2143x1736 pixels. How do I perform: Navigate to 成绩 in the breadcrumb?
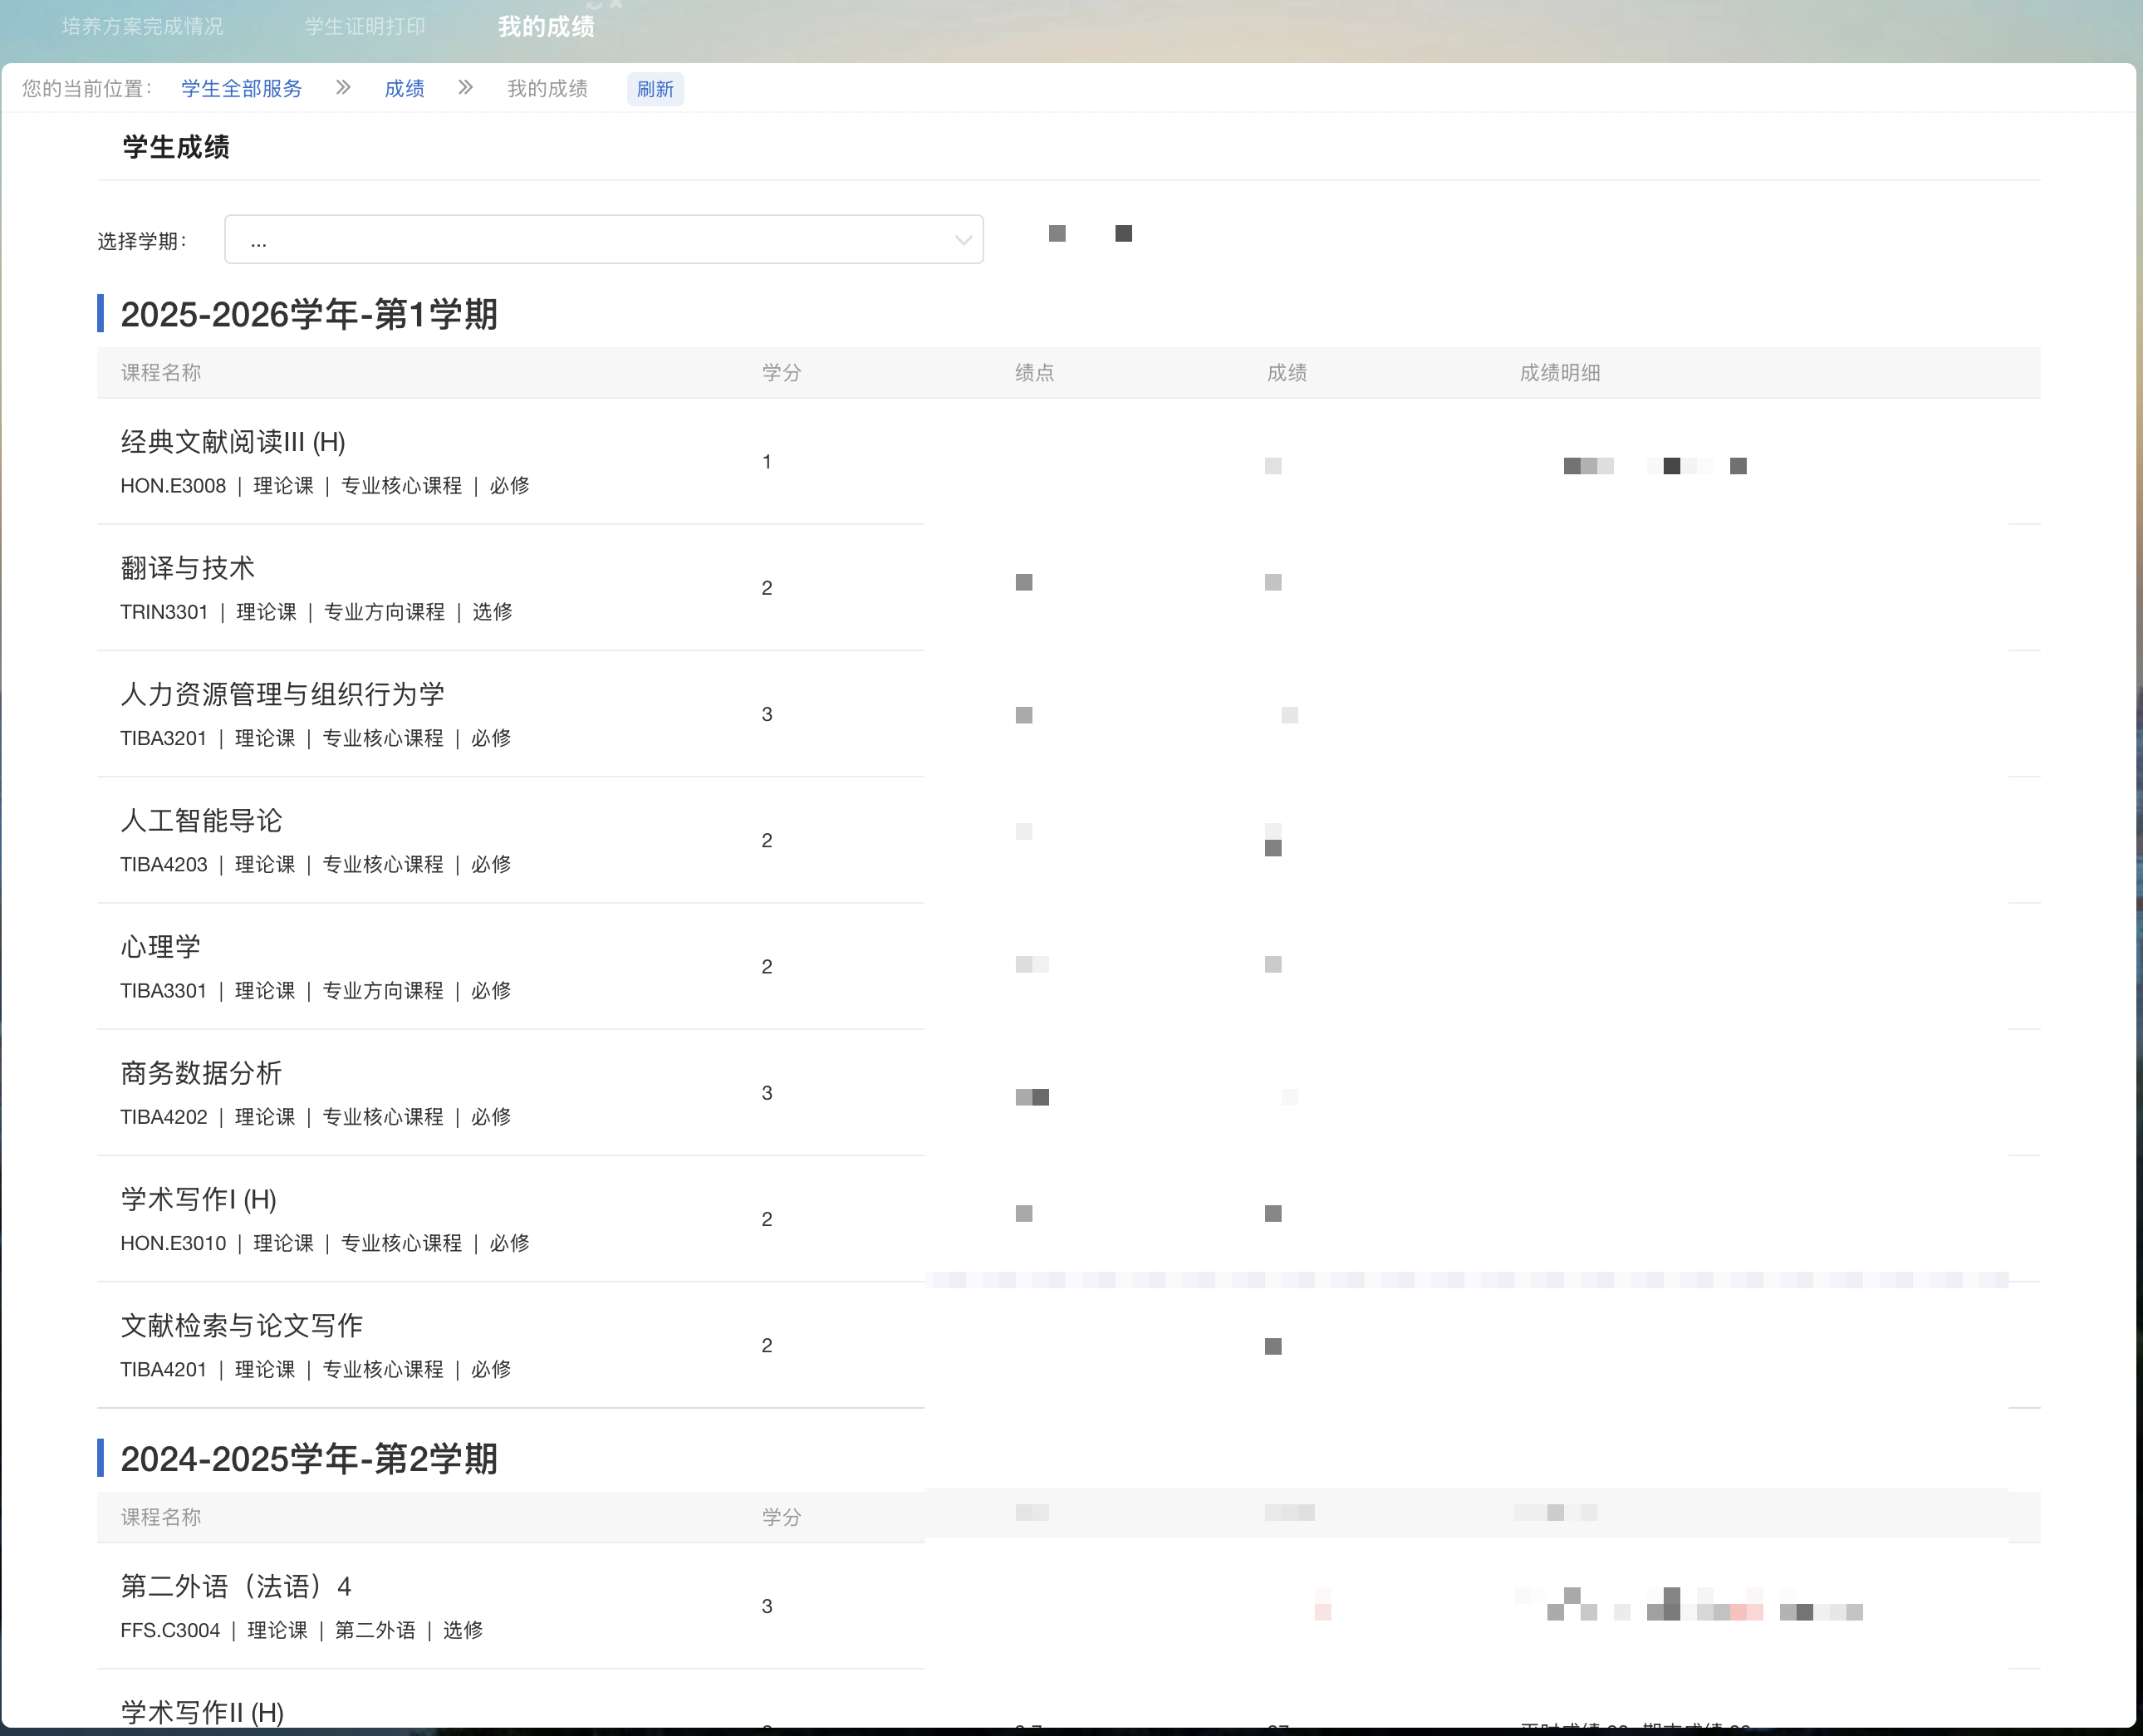pos(404,89)
